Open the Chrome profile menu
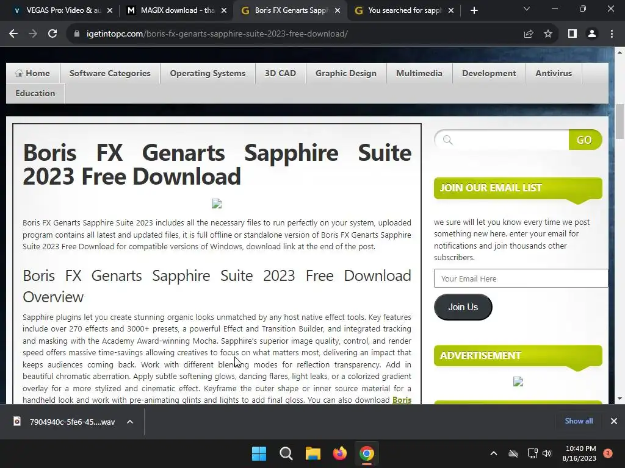 (x=592, y=34)
